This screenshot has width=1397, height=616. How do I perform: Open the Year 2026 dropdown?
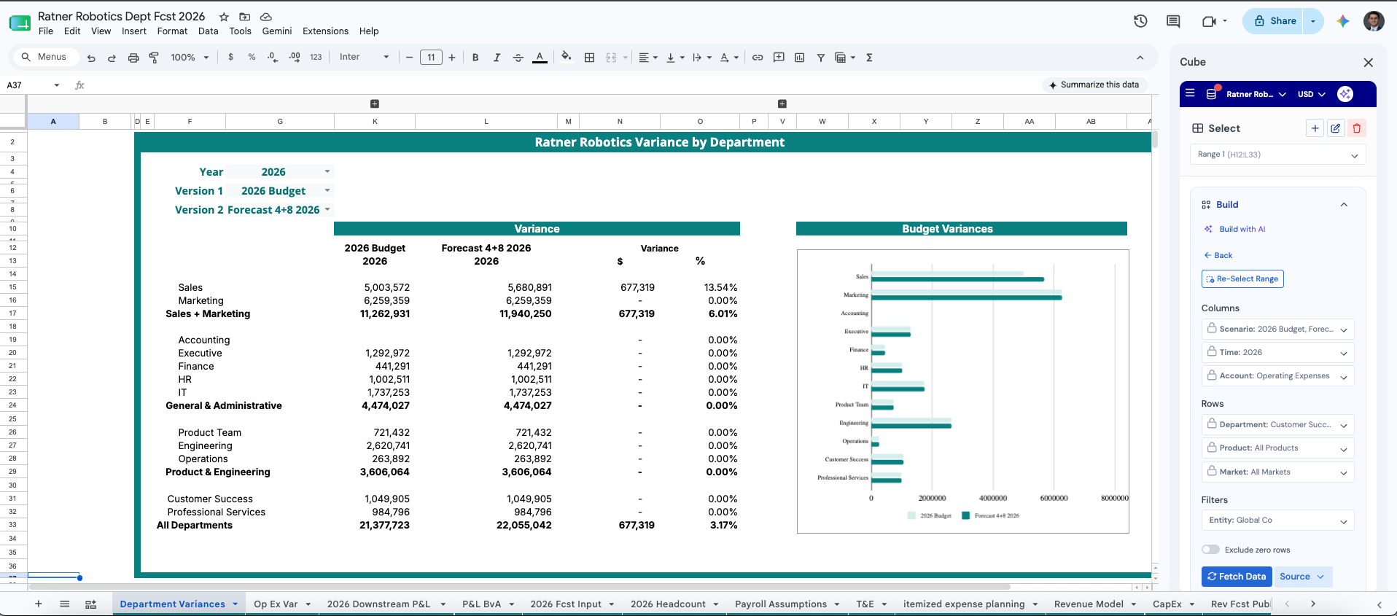pos(327,172)
